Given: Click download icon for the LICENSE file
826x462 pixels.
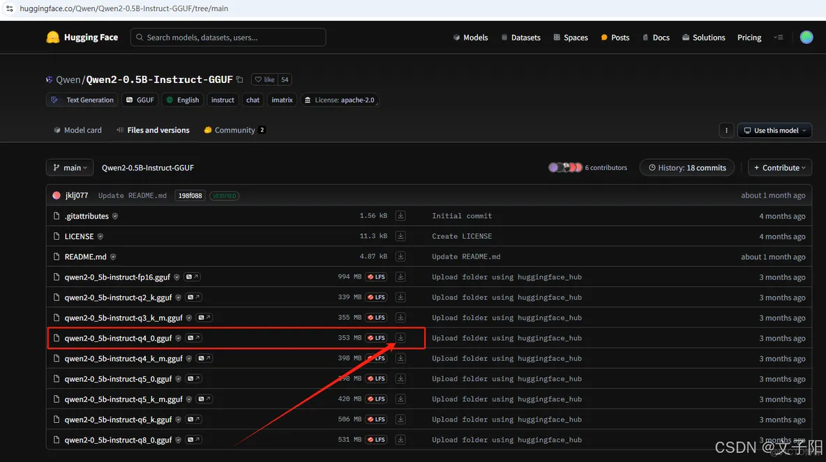Looking at the screenshot, I should pyautogui.click(x=400, y=236).
